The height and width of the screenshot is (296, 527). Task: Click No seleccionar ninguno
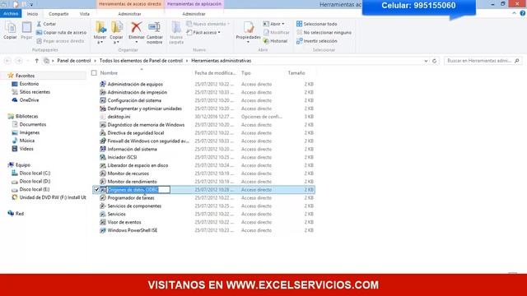[324, 33]
